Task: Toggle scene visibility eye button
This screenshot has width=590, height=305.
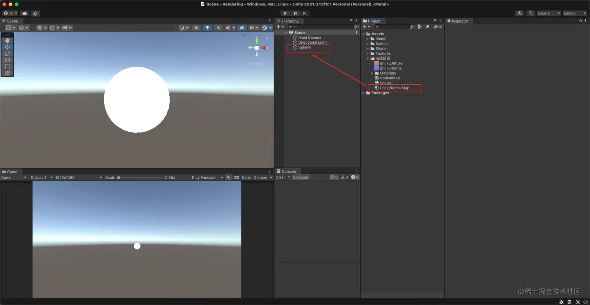Action: pyautogui.click(x=242, y=28)
